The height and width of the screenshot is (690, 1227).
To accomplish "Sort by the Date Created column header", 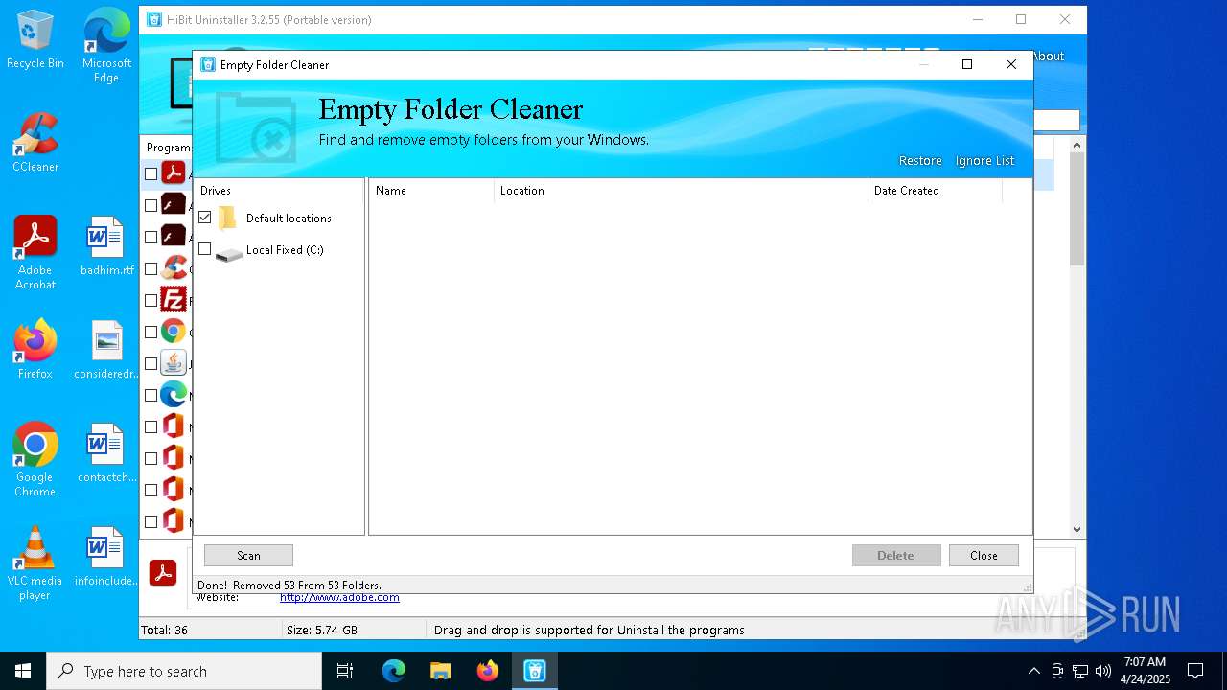I will 935,191.
